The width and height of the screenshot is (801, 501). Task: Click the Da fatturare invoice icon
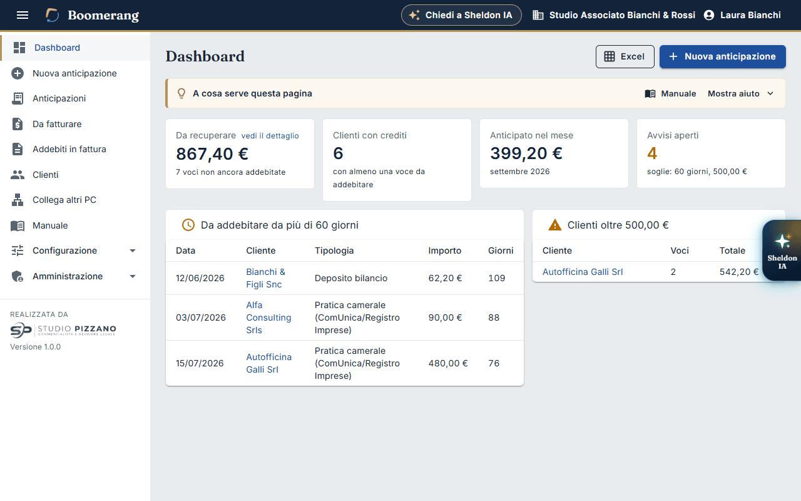click(18, 124)
